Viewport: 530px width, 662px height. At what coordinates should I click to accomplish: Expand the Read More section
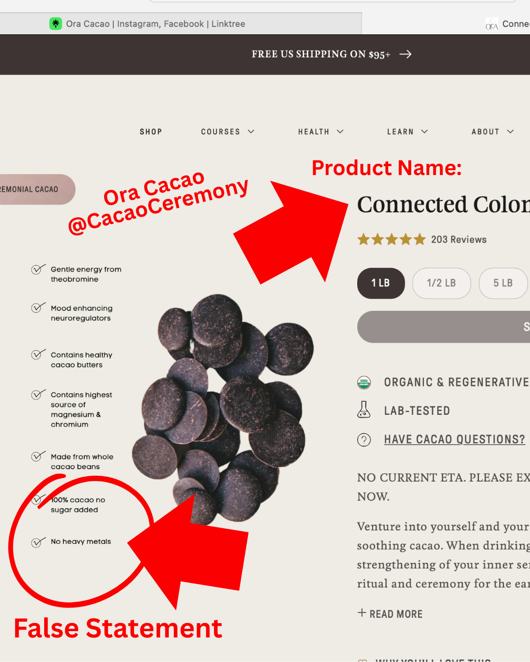390,614
